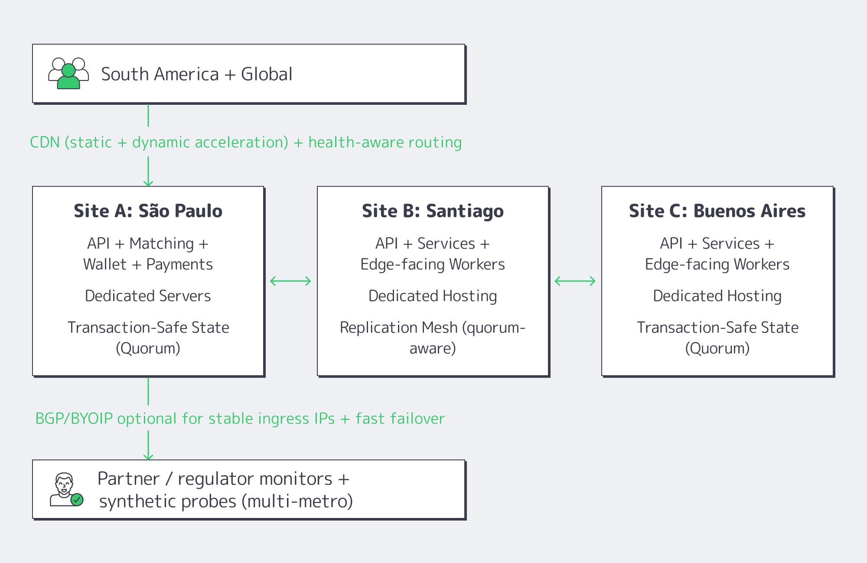Image resolution: width=867 pixels, height=563 pixels.
Task: Select the Site C: Buenos Aires heading
Action: 717,211
